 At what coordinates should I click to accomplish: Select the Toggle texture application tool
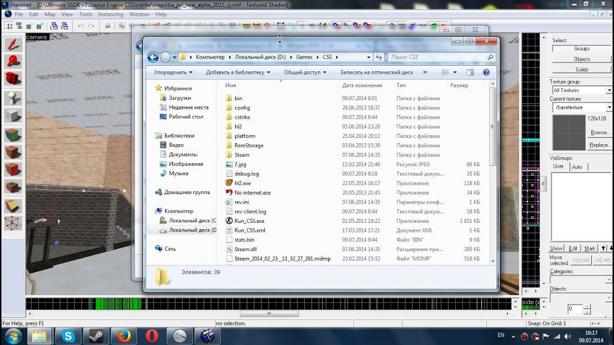point(13,135)
